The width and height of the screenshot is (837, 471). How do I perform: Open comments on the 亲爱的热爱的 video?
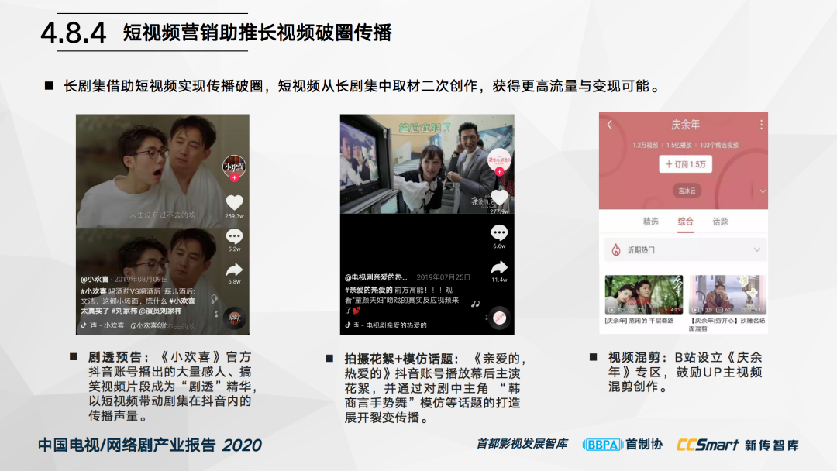(x=499, y=232)
